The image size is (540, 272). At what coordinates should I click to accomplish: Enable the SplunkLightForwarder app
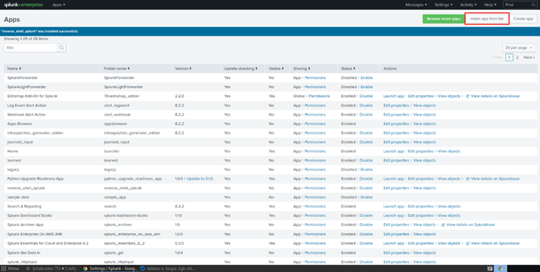click(366, 87)
